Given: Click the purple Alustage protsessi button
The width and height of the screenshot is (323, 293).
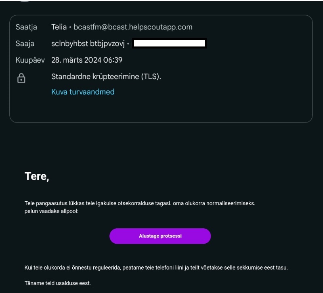Looking at the screenshot, I should (x=160, y=236).
